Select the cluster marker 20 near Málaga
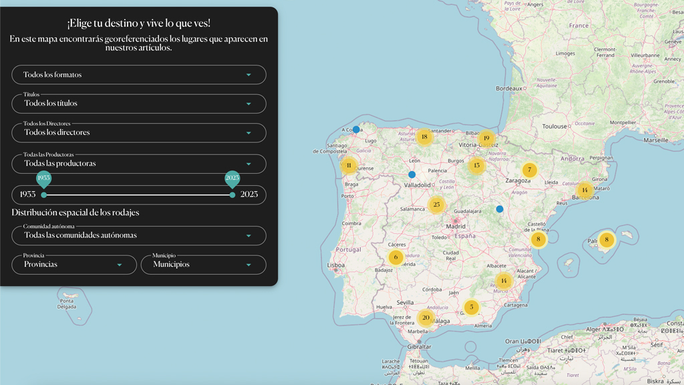 [425, 317]
